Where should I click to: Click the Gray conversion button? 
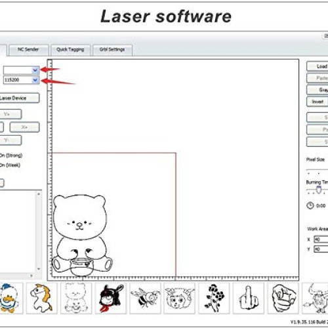click(x=318, y=90)
